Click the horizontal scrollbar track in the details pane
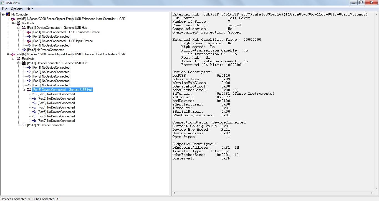 coord(273,193)
